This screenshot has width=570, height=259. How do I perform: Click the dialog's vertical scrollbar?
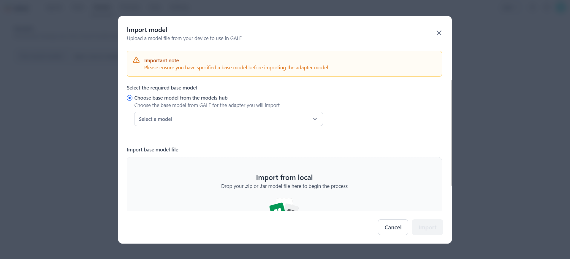[x=451, y=133]
